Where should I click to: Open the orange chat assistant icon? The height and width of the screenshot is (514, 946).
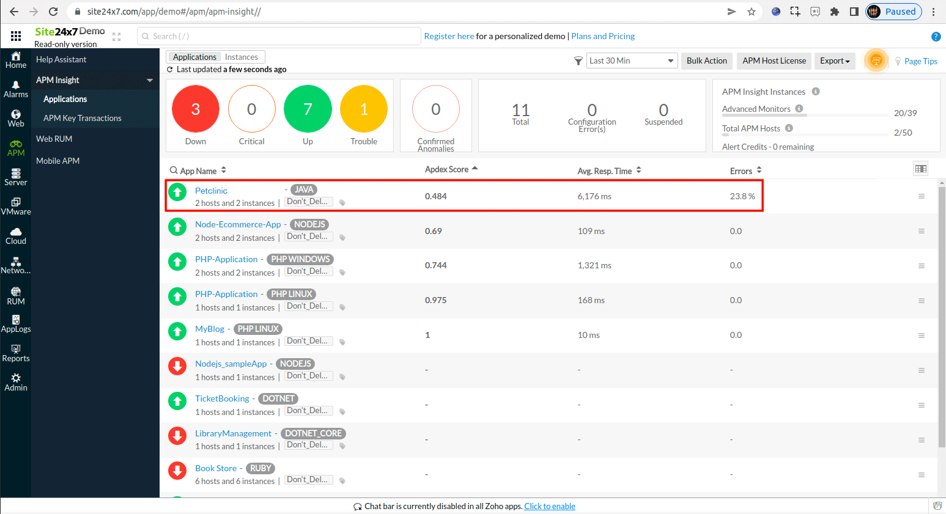876,61
